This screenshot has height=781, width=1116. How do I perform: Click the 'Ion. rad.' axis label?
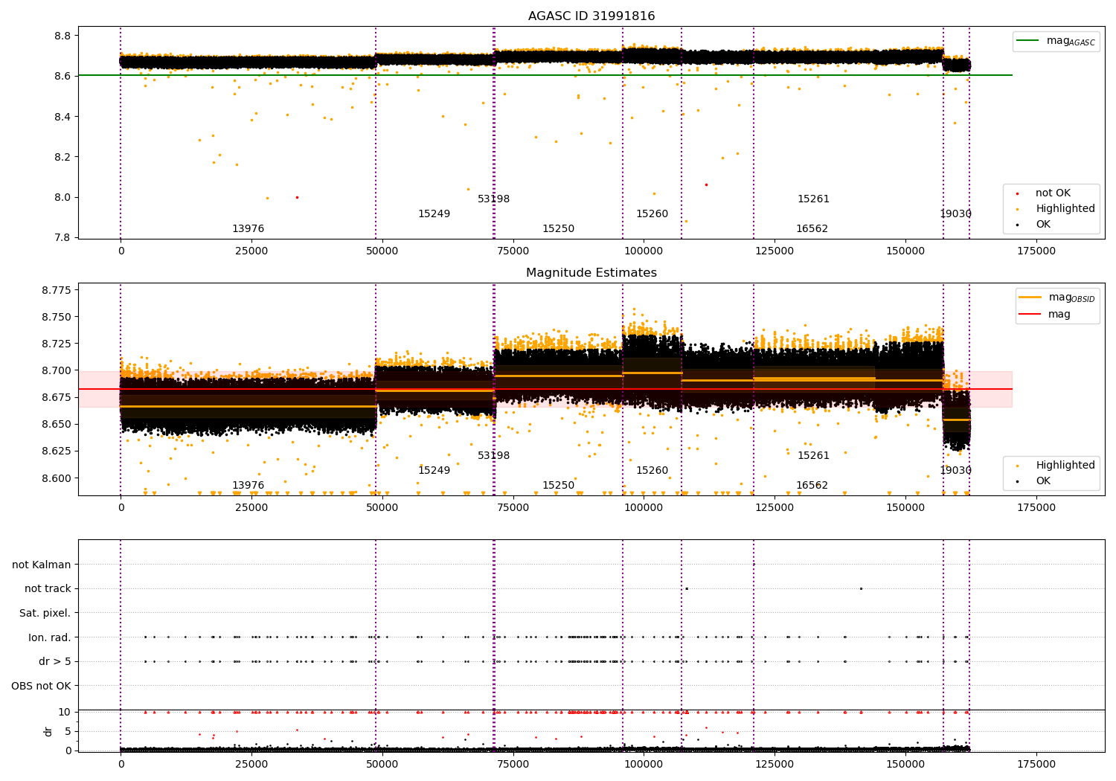50,637
